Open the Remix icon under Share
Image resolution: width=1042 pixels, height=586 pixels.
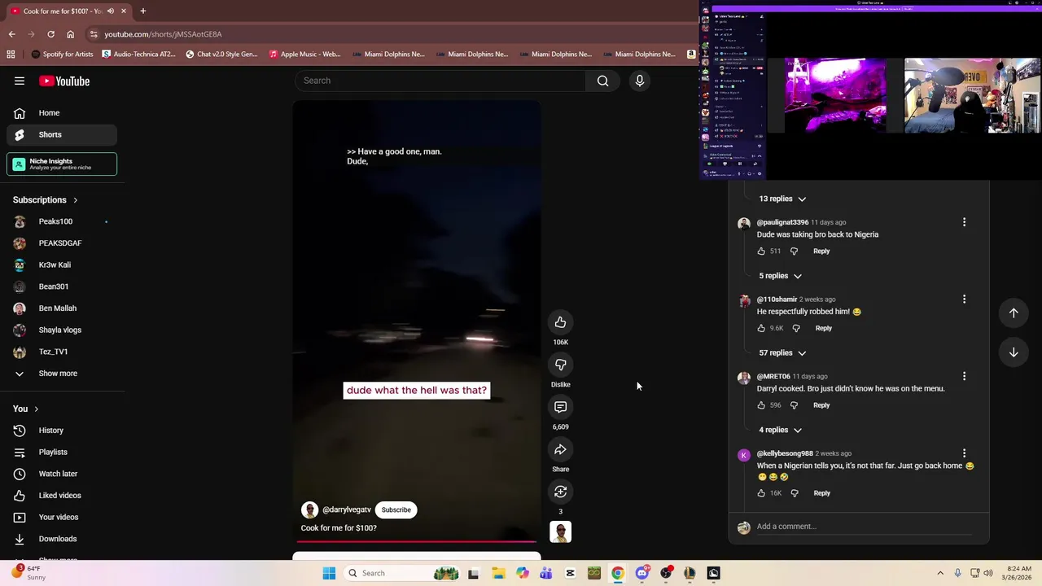coord(560,492)
